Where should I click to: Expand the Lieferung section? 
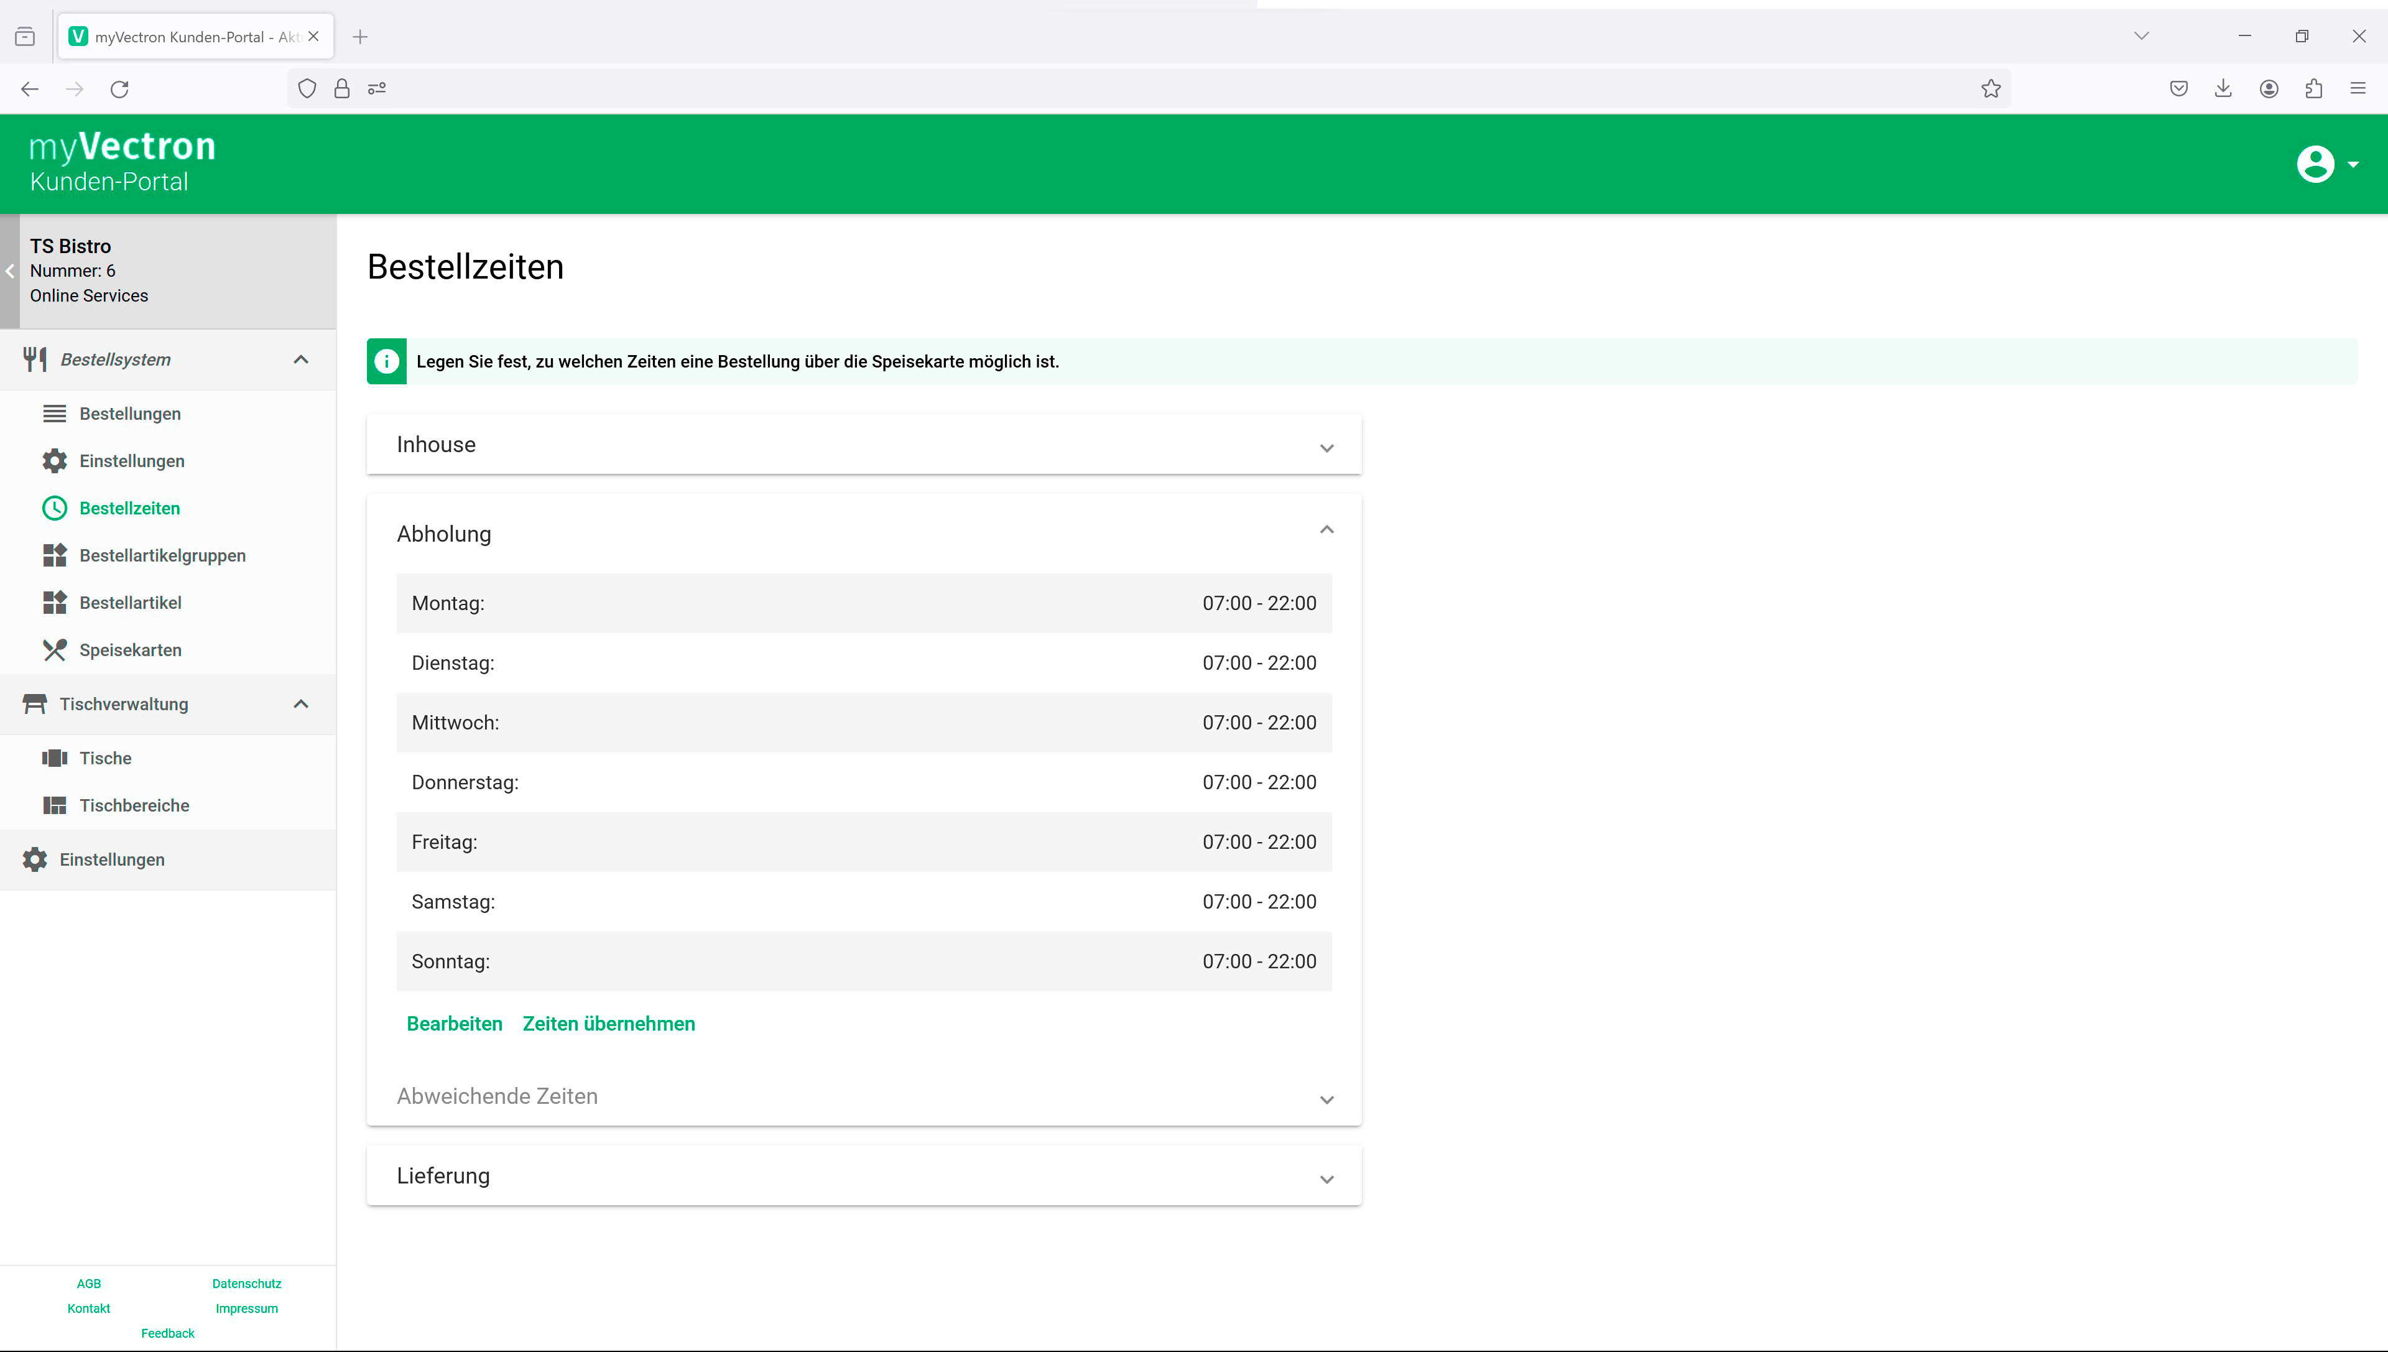[x=1326, y=1179]
